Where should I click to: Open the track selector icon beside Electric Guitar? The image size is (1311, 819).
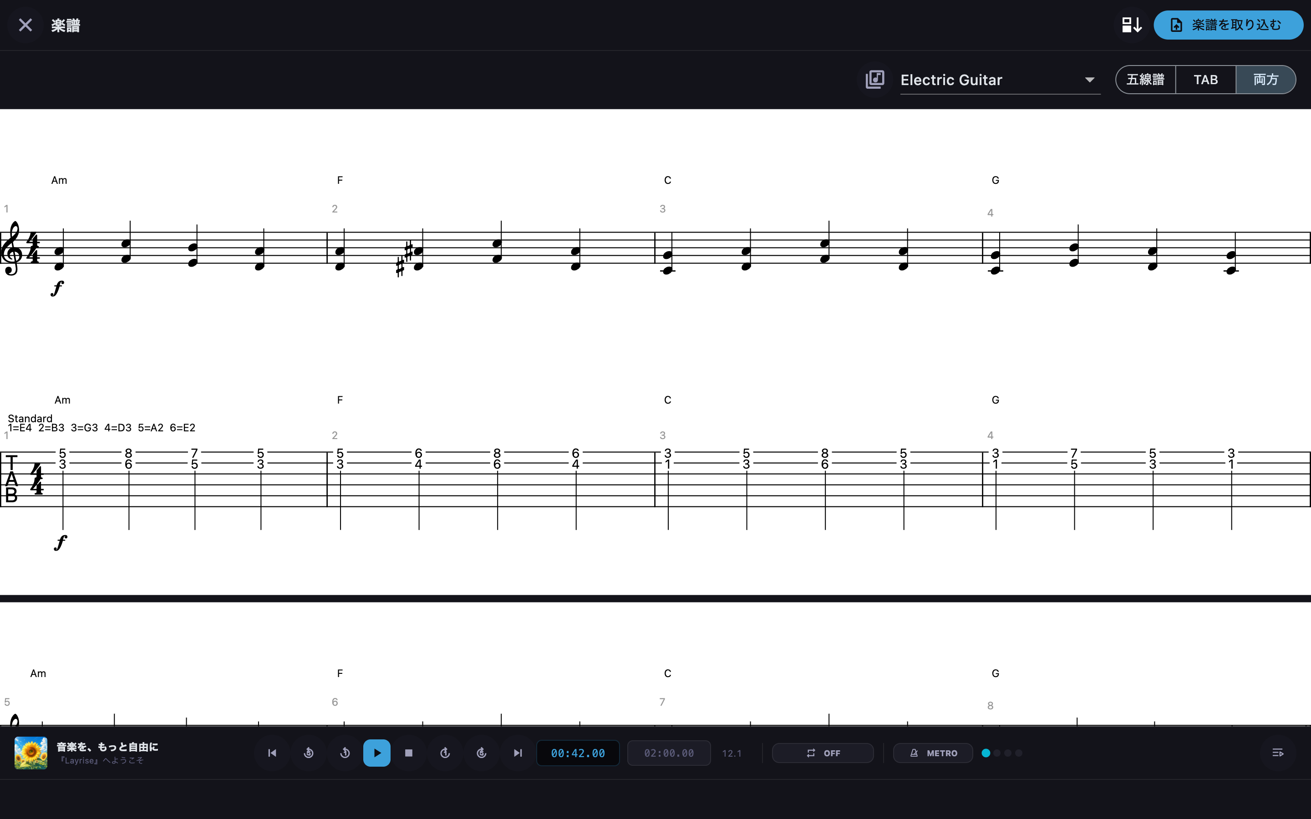tap(875, 80)
